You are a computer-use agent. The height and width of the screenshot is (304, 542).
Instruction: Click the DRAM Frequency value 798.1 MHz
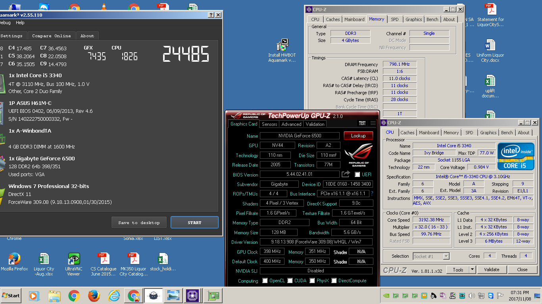pos(400,64)
